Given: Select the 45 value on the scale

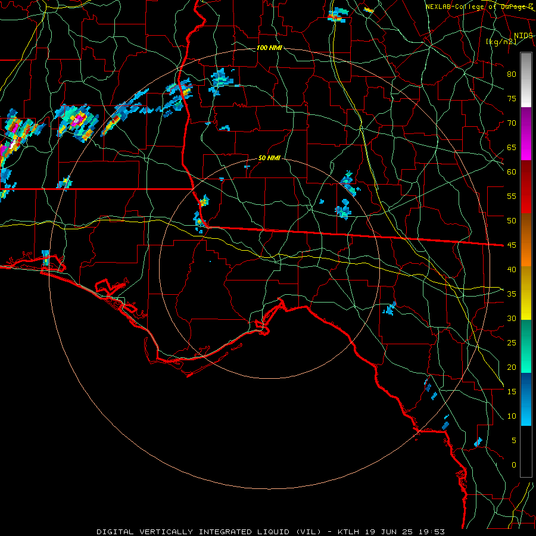Looking at the screenshot, I should point(512,245).
